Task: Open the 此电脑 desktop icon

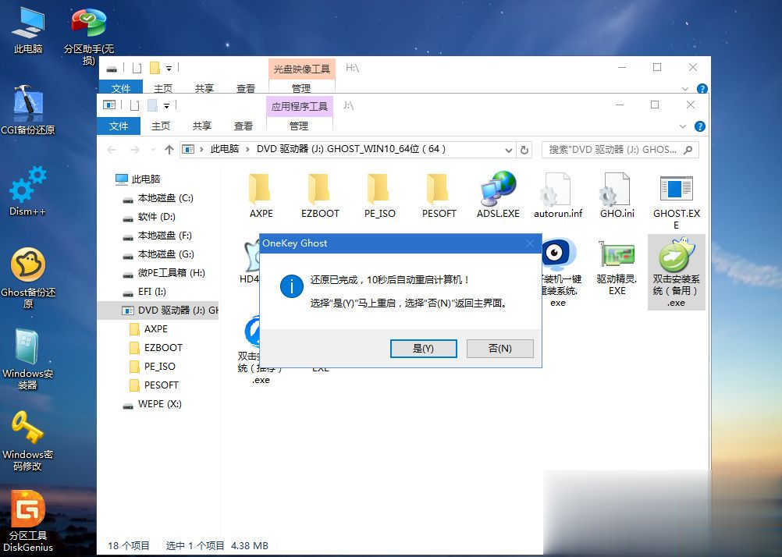Action: [x=28, y=31]
